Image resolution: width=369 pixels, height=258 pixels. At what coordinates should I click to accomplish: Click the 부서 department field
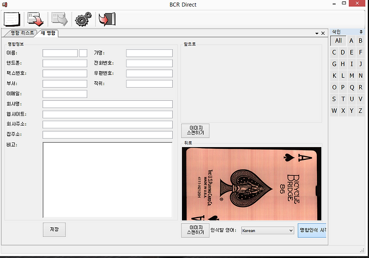click(x=65, y=84)
